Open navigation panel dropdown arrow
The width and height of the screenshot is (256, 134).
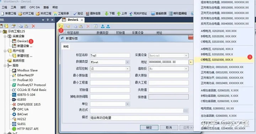43,20
